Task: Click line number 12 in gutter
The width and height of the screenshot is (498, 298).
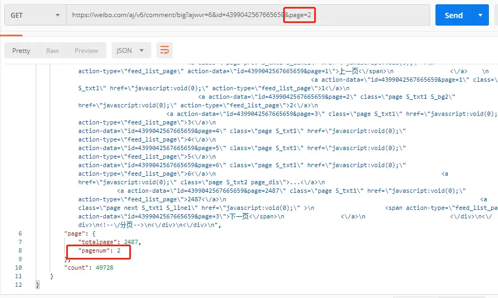Action: [18, 285]
